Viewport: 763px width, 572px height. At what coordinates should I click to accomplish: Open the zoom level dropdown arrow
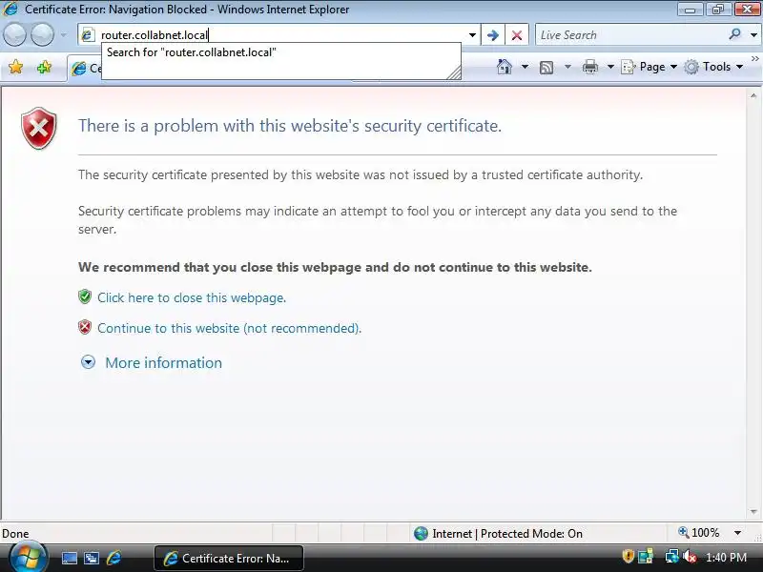click(737, 533)
